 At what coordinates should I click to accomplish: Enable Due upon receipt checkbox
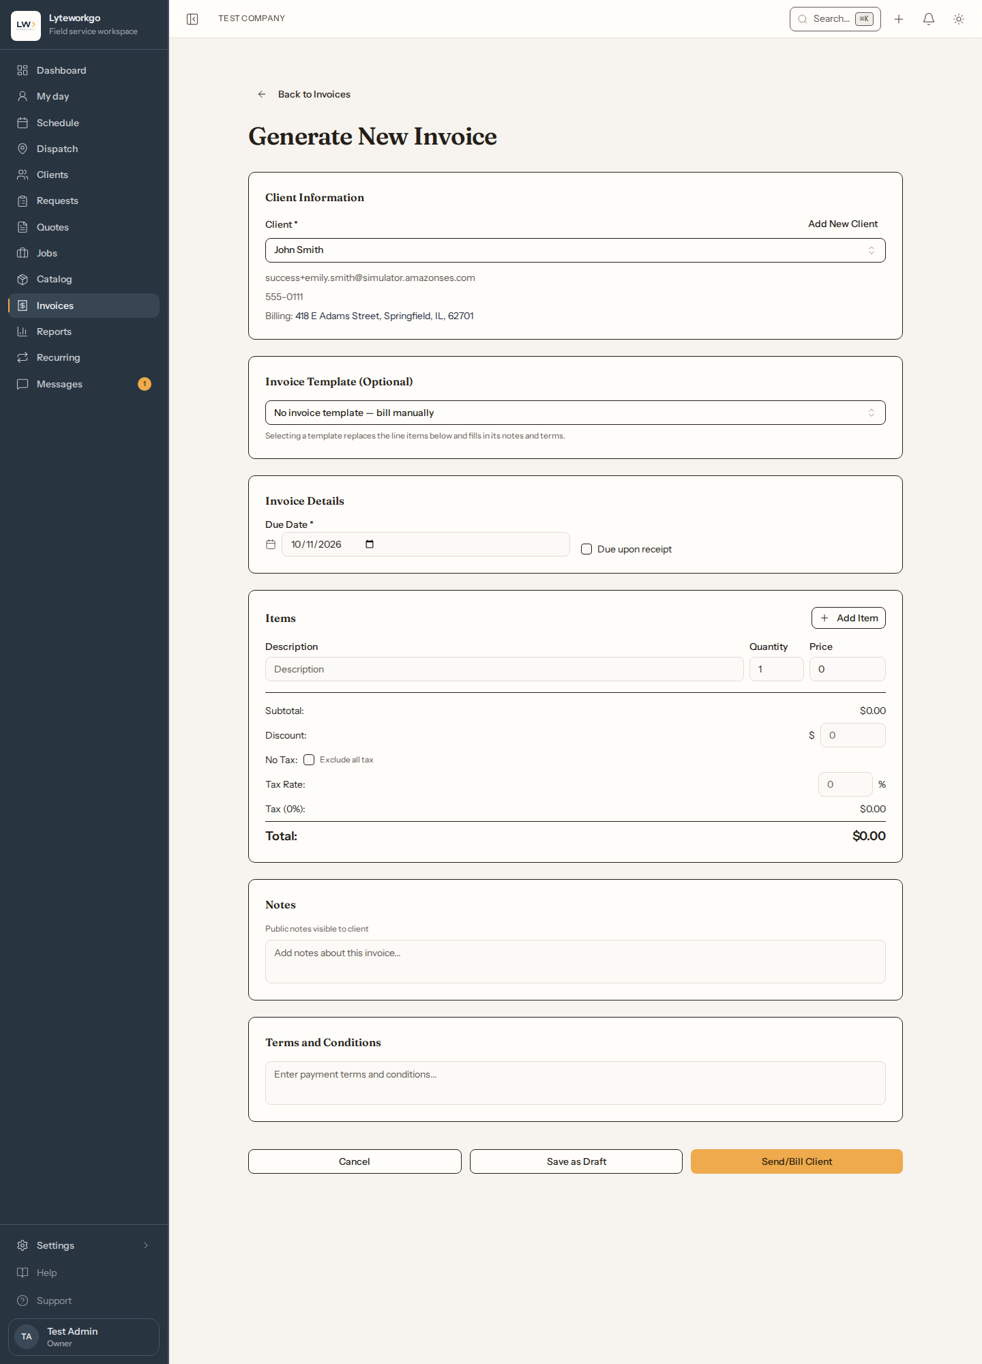pyautogui.click(x=586, y=549)
